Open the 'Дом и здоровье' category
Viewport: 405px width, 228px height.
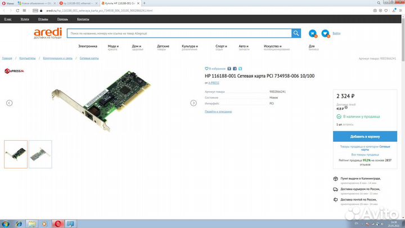137,47
